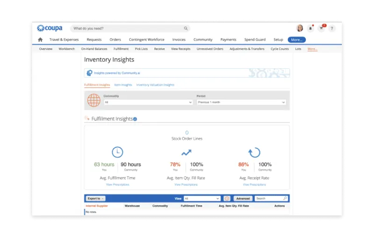Viewport: 374px width, 237px height.
Task: Open the Community menu
Action: 203,40
